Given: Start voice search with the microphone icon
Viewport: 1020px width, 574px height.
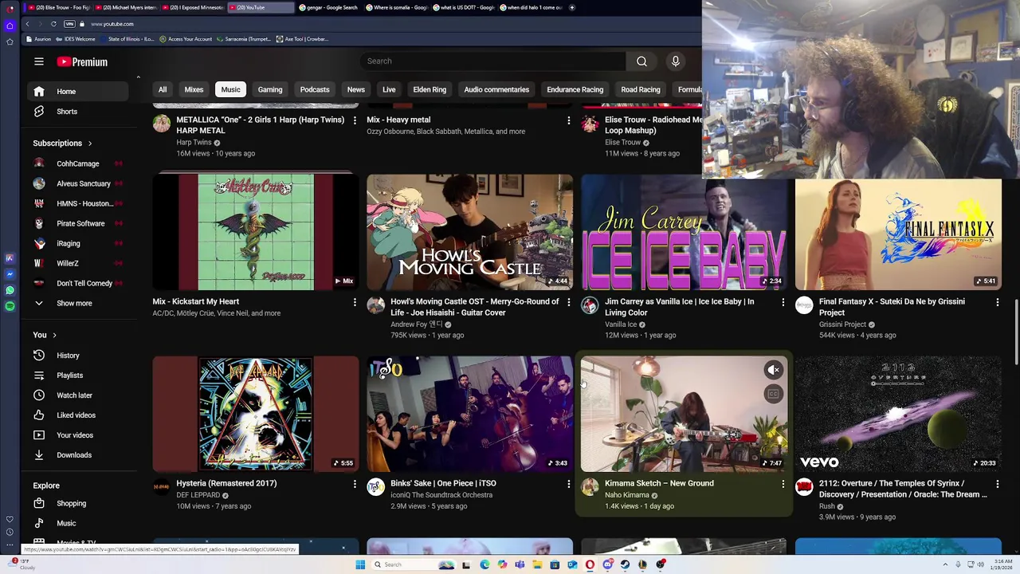Looking at the screenshot, I should point(676,61).
